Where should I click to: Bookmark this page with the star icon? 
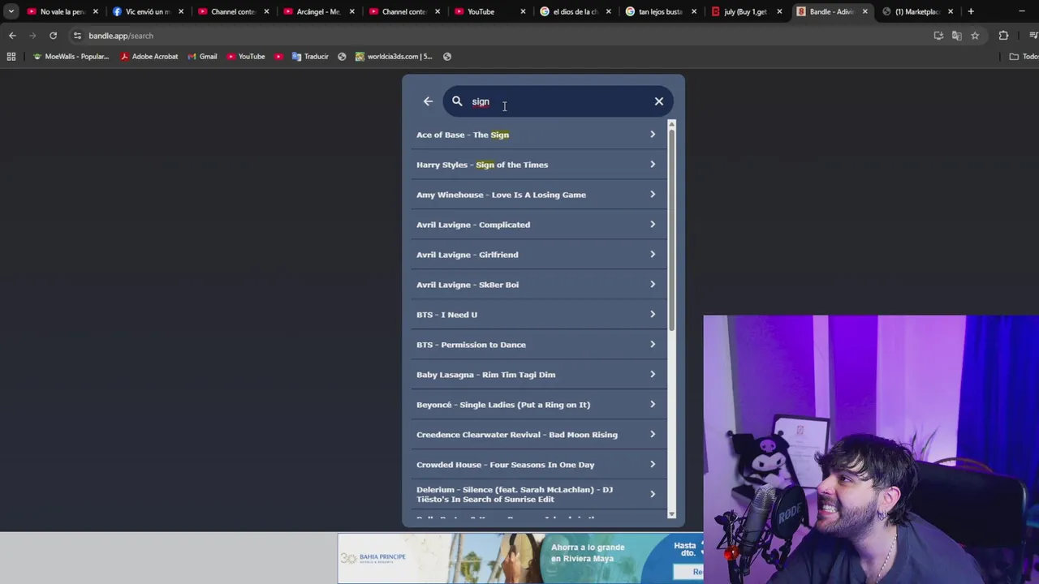coord(975,36)
